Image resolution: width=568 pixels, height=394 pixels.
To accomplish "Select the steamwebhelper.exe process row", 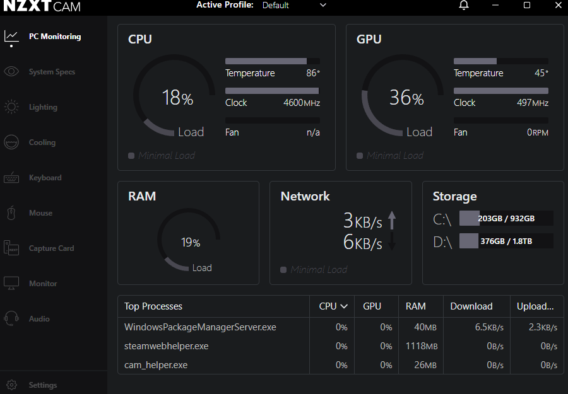I will point(167,346).
